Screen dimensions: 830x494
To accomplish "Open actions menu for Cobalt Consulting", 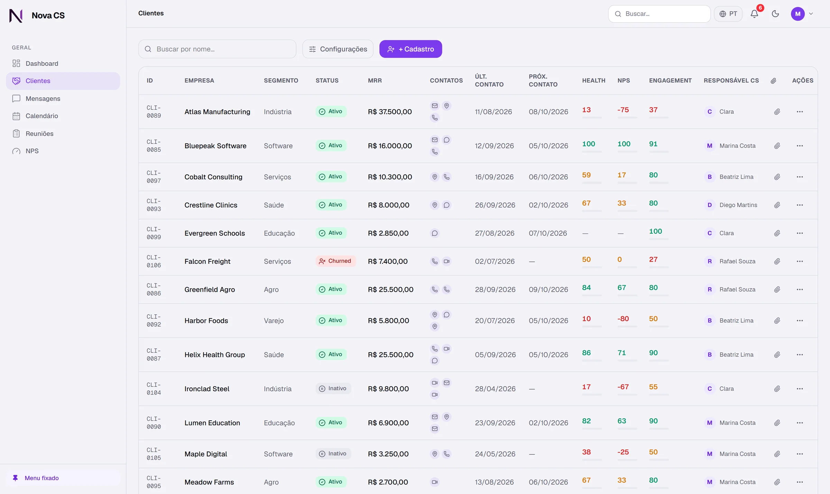I will click(800, 177).
